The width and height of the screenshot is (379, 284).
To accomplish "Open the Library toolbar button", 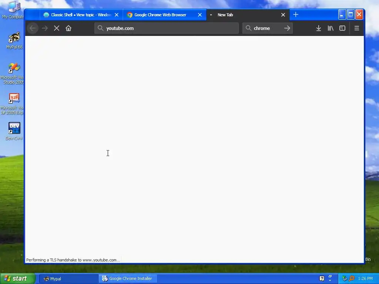I will (331, 28).
